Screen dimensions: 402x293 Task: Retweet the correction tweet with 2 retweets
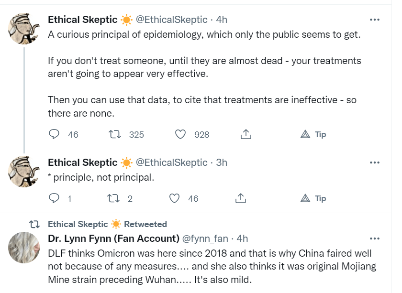pos(115,198)
